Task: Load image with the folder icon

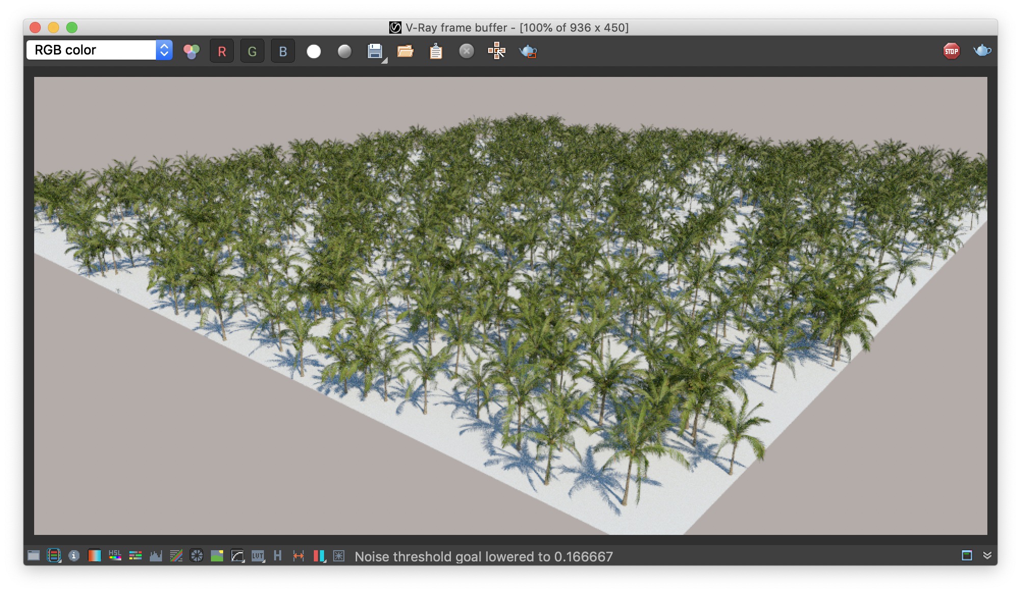Action: coord(406,51)
